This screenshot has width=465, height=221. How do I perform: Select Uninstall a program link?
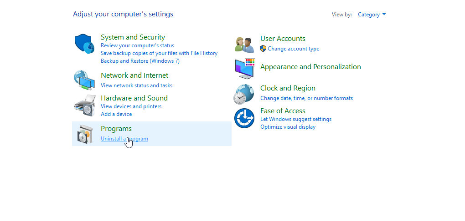pyautogui.click(x=124, y=139)
